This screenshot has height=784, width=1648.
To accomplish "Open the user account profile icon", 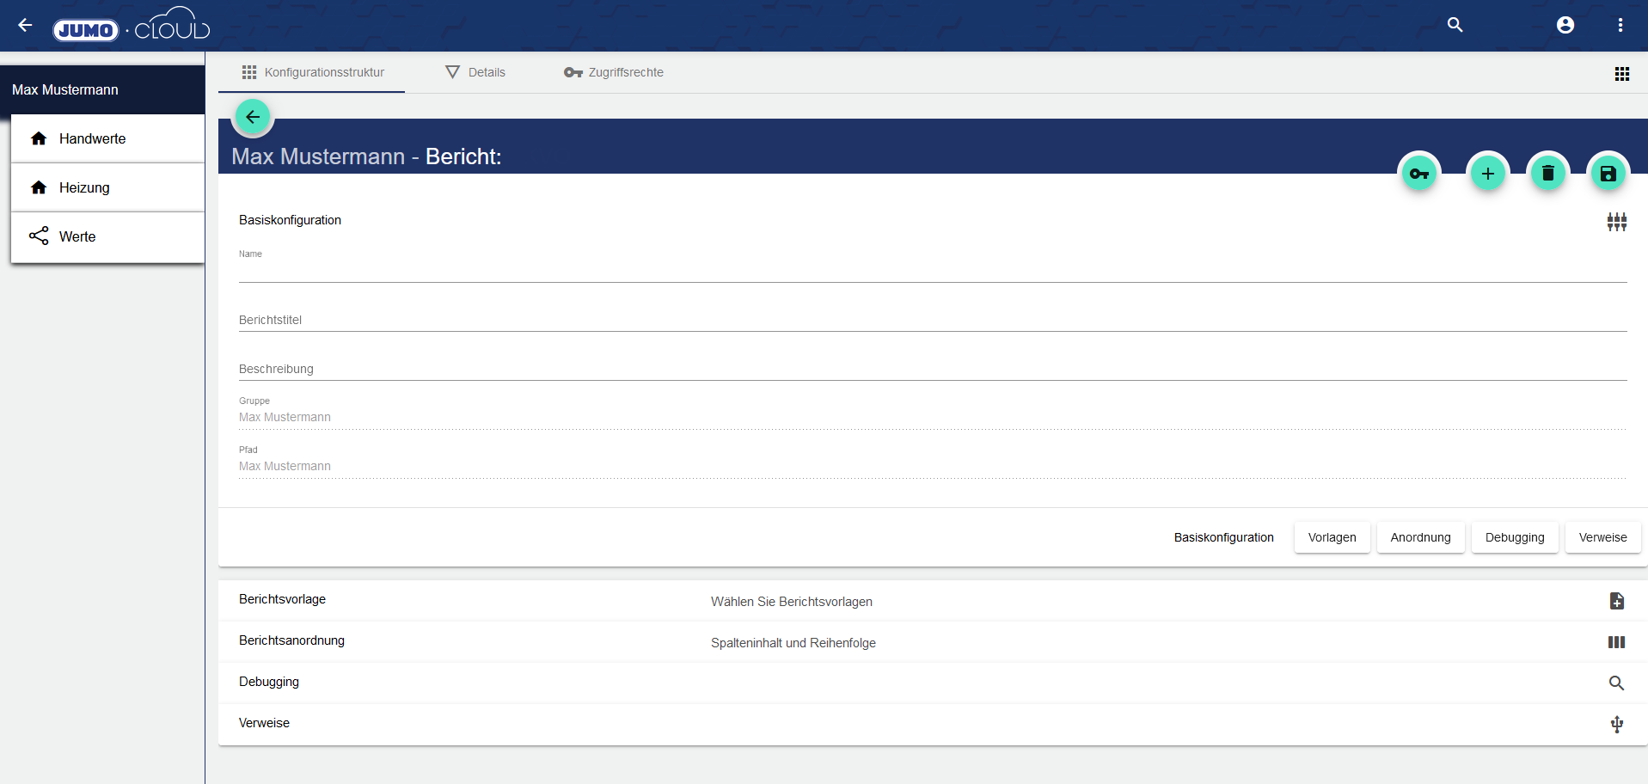I will click(1565, 25).
